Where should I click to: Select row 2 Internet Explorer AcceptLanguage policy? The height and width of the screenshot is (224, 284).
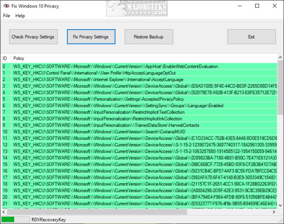pos(139,80)
